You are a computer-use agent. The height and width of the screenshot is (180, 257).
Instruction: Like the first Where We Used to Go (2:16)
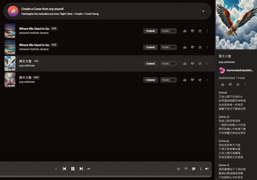tap(185, 31)
